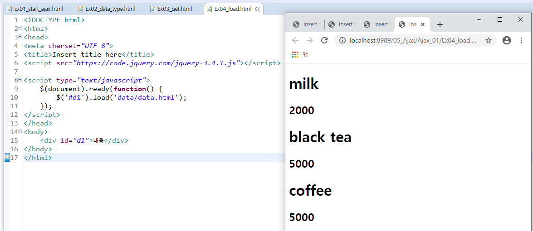Minimize the Chrome window
The width and height of the screenshot is (533, 231).
click(x=479, y=19)
